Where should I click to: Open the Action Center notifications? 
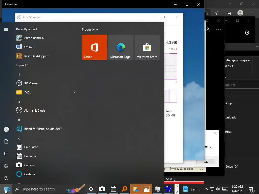pyautogui.click(x=251, y=189)
